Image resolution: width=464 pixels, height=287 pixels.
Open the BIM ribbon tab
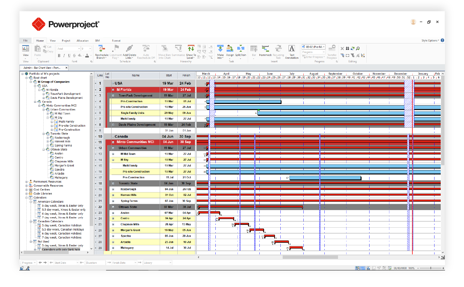pyautogui.click(x=97, y=41)
